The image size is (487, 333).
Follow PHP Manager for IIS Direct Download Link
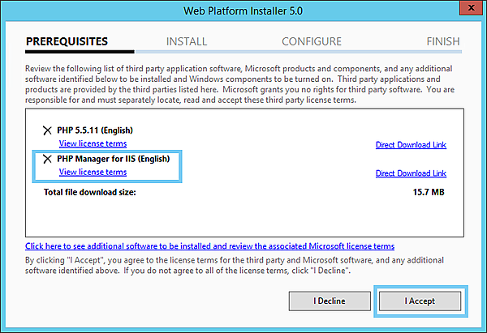click(x=411, y=173)
